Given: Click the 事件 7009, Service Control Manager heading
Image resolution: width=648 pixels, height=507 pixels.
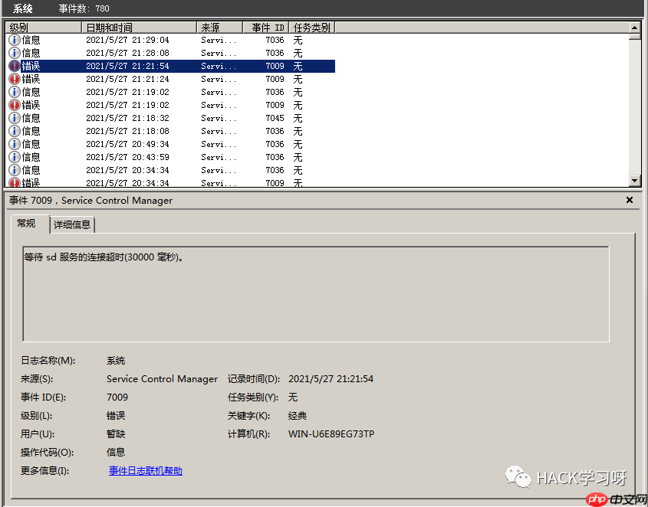Looking at the screenshot, I should pyautogui.click(x=91, y=200).
